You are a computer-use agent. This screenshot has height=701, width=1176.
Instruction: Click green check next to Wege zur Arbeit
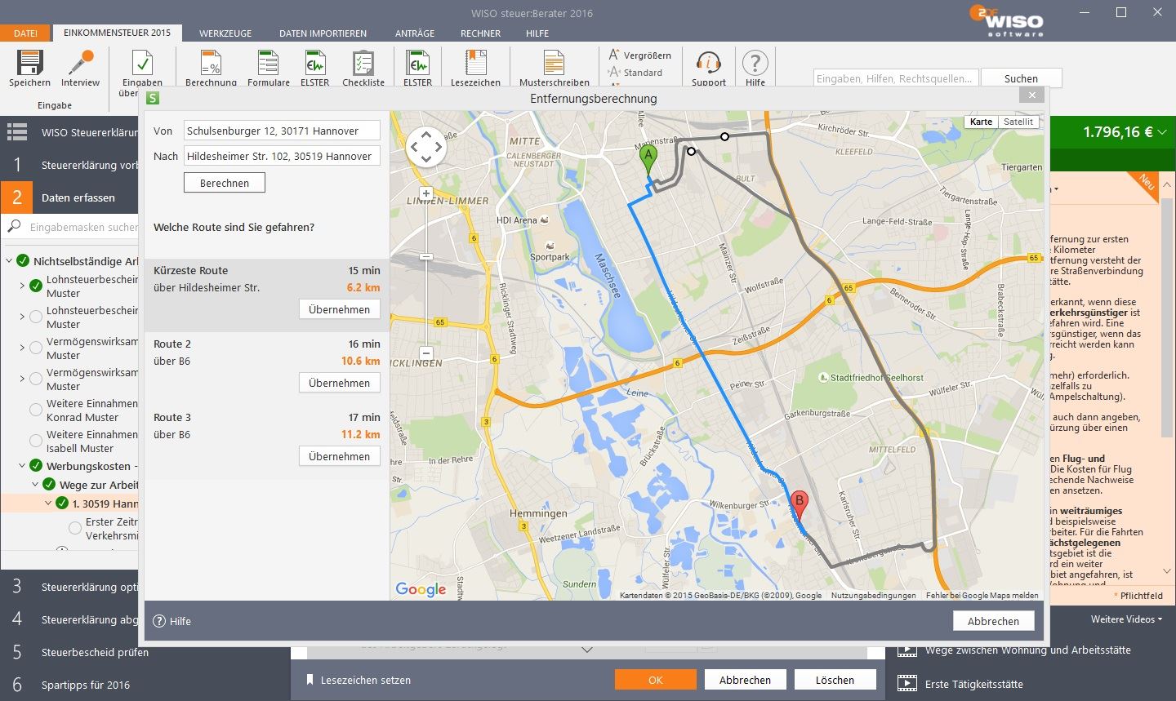click(49, 485)
